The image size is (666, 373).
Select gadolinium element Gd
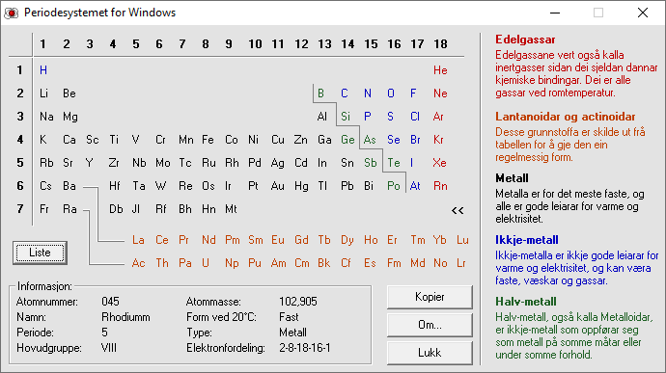pyautogui.click(x=301, y=240)
